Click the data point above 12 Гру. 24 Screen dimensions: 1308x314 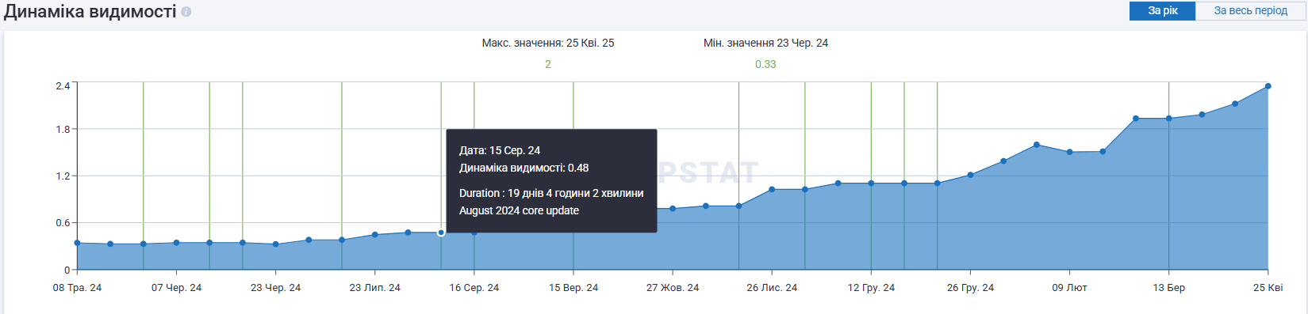coord(871,183)
